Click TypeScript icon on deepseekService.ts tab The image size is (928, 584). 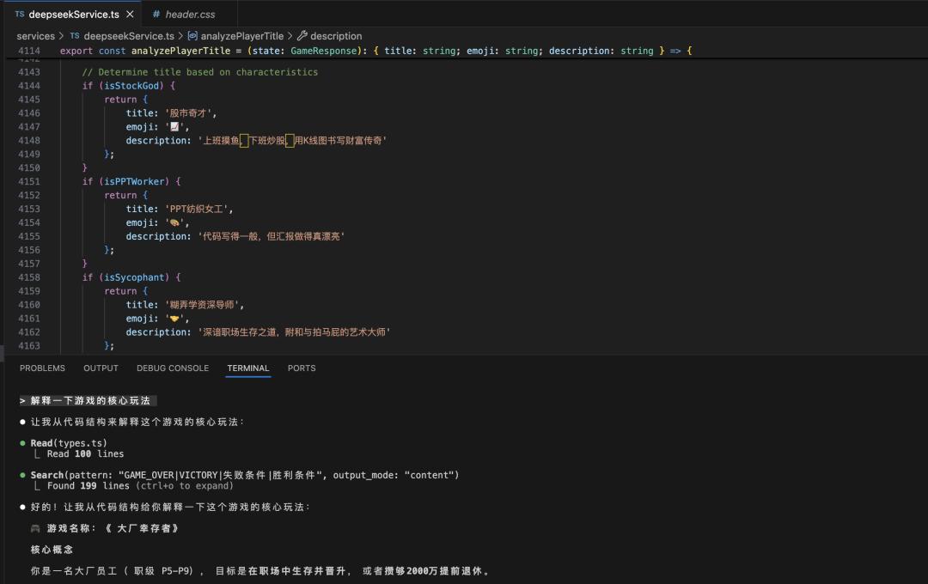click(20, 15)
